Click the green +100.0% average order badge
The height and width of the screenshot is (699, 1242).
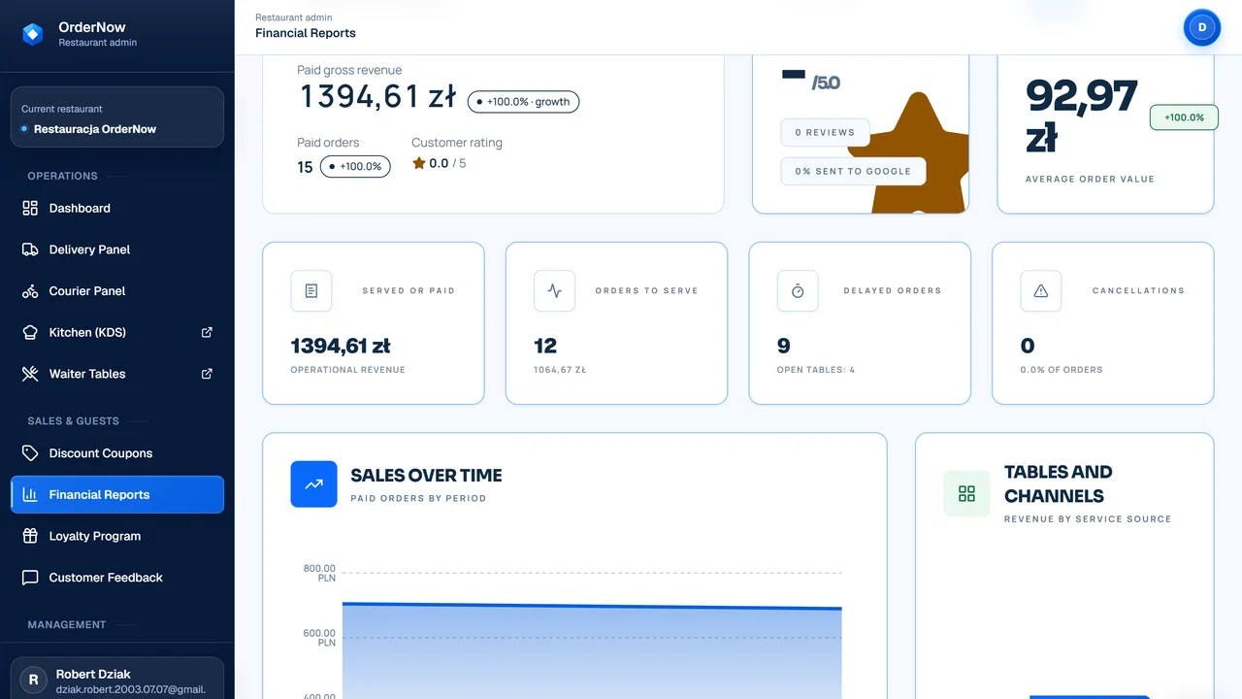[1184, 117]
